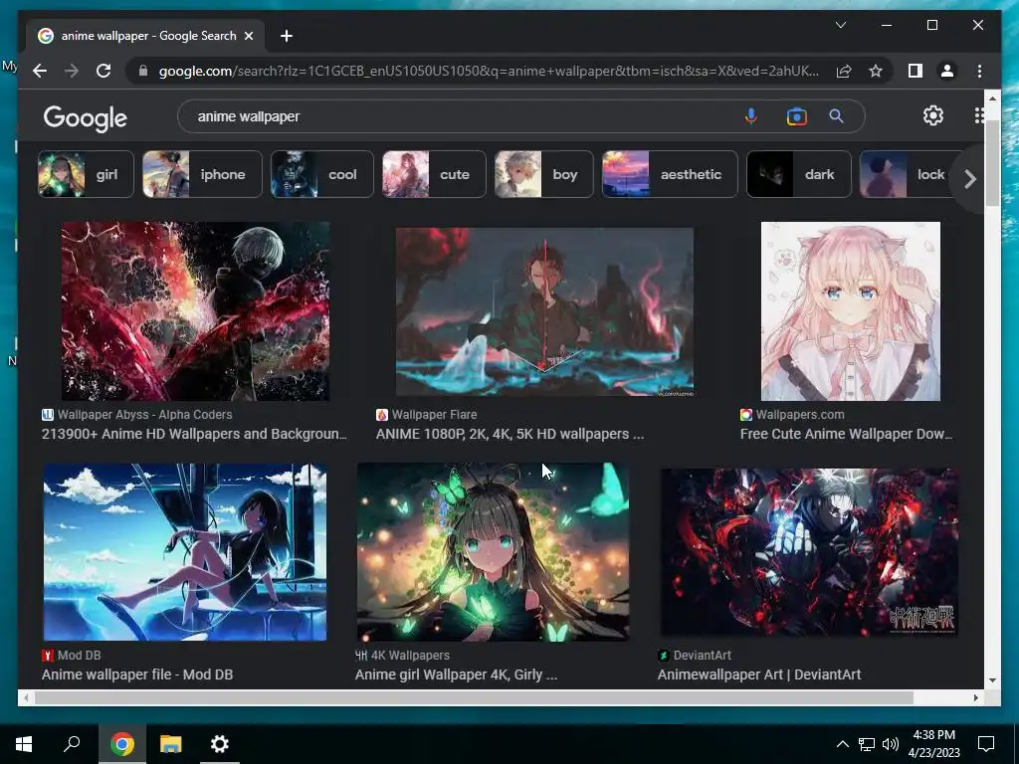Filter results by the dark chip
Screen dimensions: 1019x764
click(798, 174)
